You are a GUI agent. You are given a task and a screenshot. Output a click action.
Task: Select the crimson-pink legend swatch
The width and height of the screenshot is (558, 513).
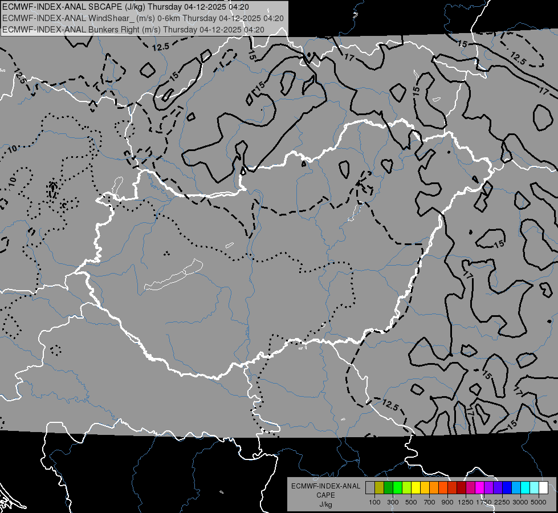[471, 488]
